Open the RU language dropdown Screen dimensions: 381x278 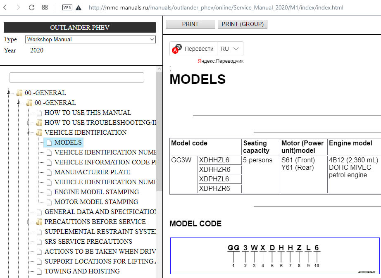pyautogui.click(x=230, y=49)
